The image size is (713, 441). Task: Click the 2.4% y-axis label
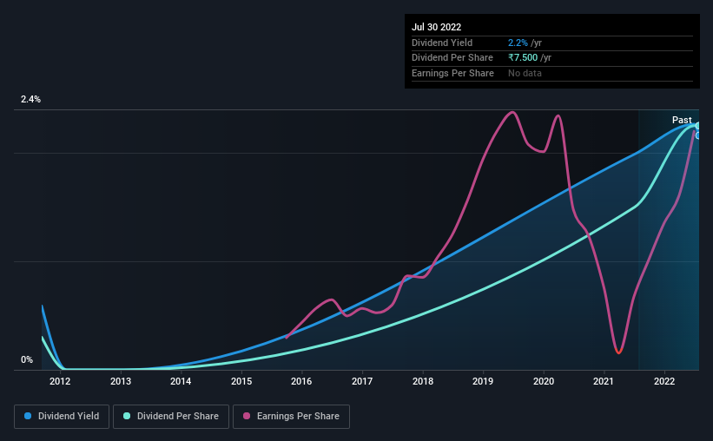click(30, 100)
